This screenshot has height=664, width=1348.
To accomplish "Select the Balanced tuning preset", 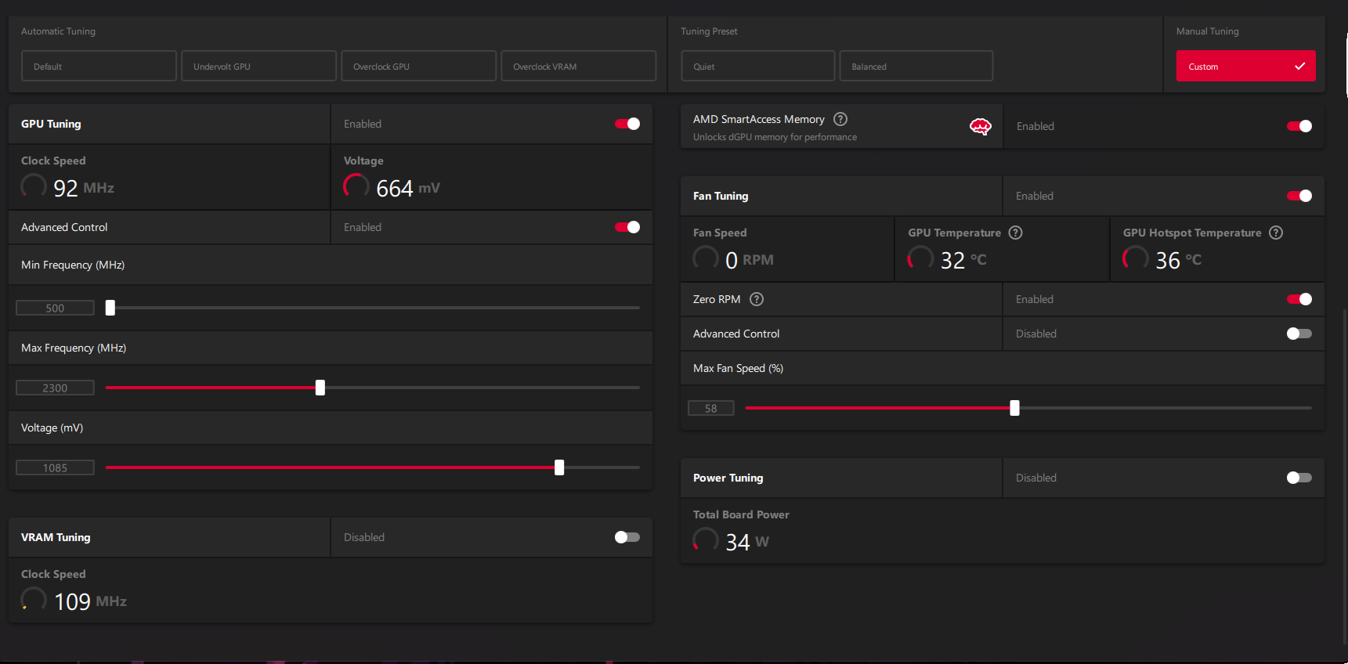I will click(x=916, y=66).
